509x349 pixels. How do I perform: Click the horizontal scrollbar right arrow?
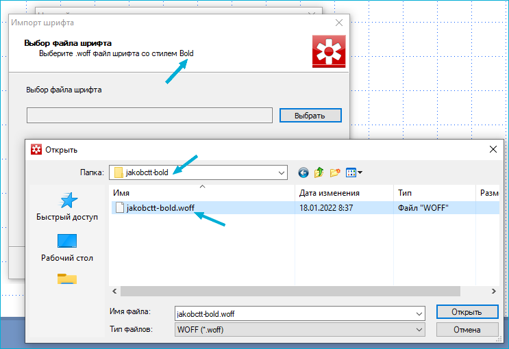(493, 292)
